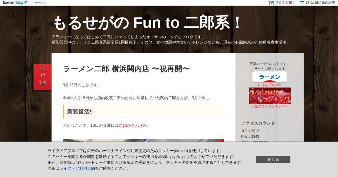Click the 約10か月ぶり link
The width and height of the screenshot is (338, 177).
pos(131,125)
